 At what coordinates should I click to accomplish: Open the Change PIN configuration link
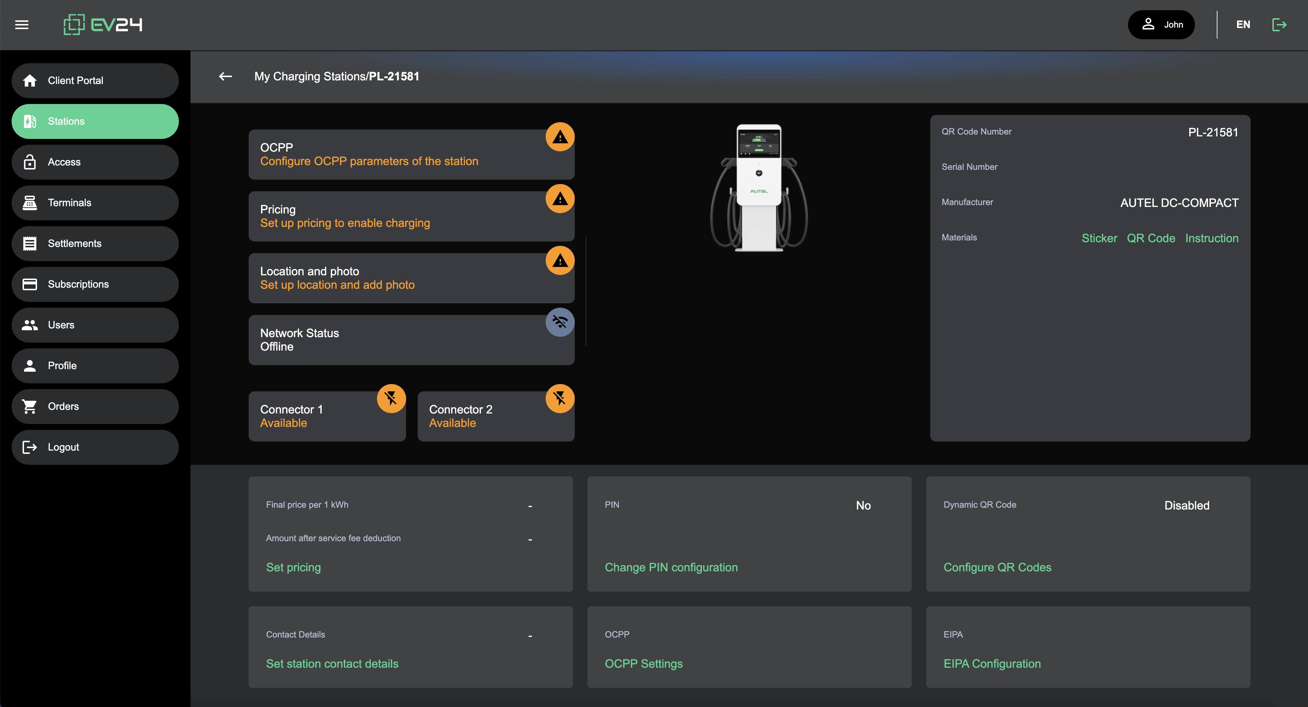click(x=671, y=567)
